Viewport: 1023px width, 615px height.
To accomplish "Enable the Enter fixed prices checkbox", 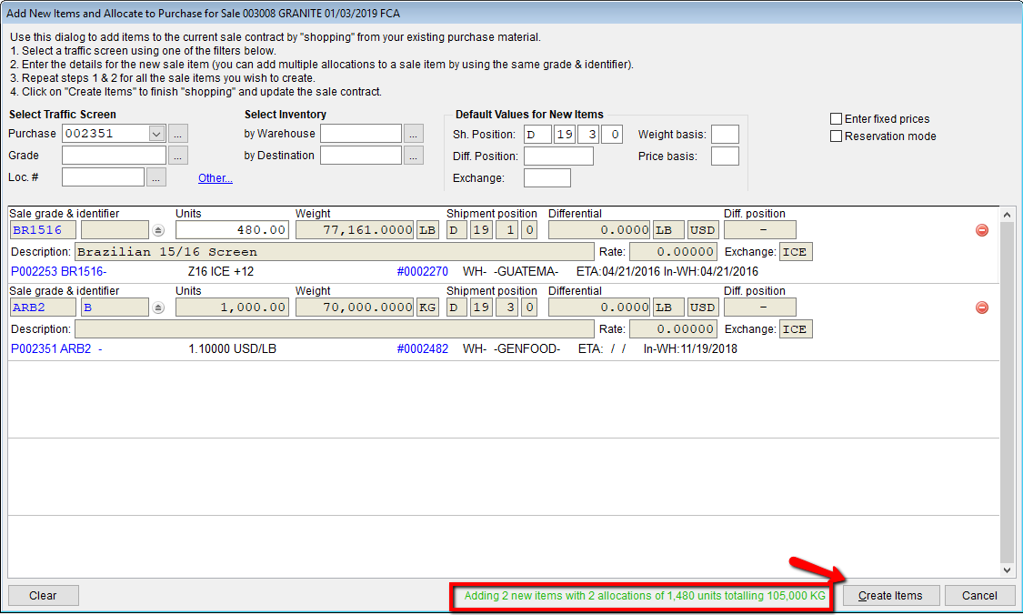I will (836, 119).
